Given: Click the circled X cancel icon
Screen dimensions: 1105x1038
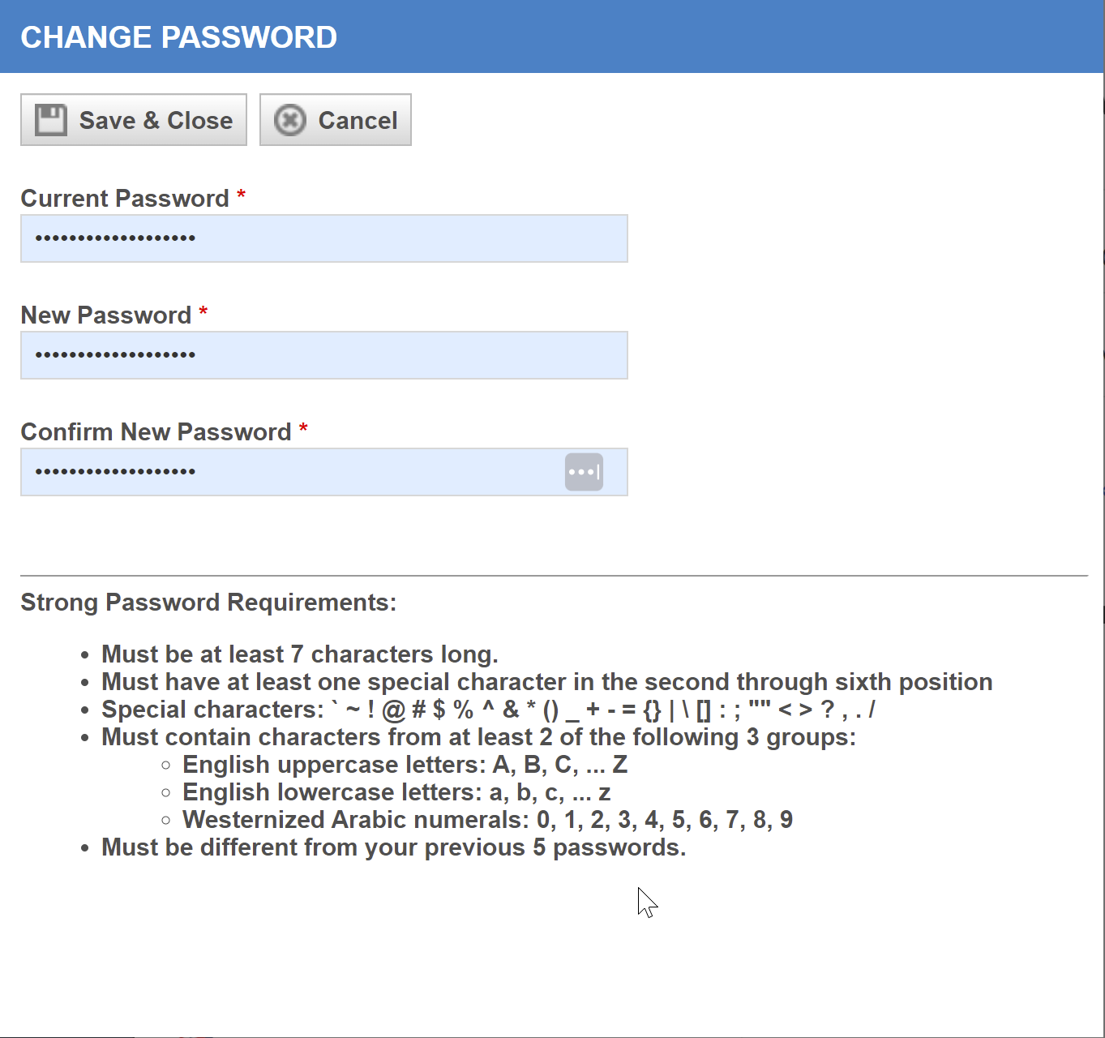Looking at the screenshot, I should (289, 120).
